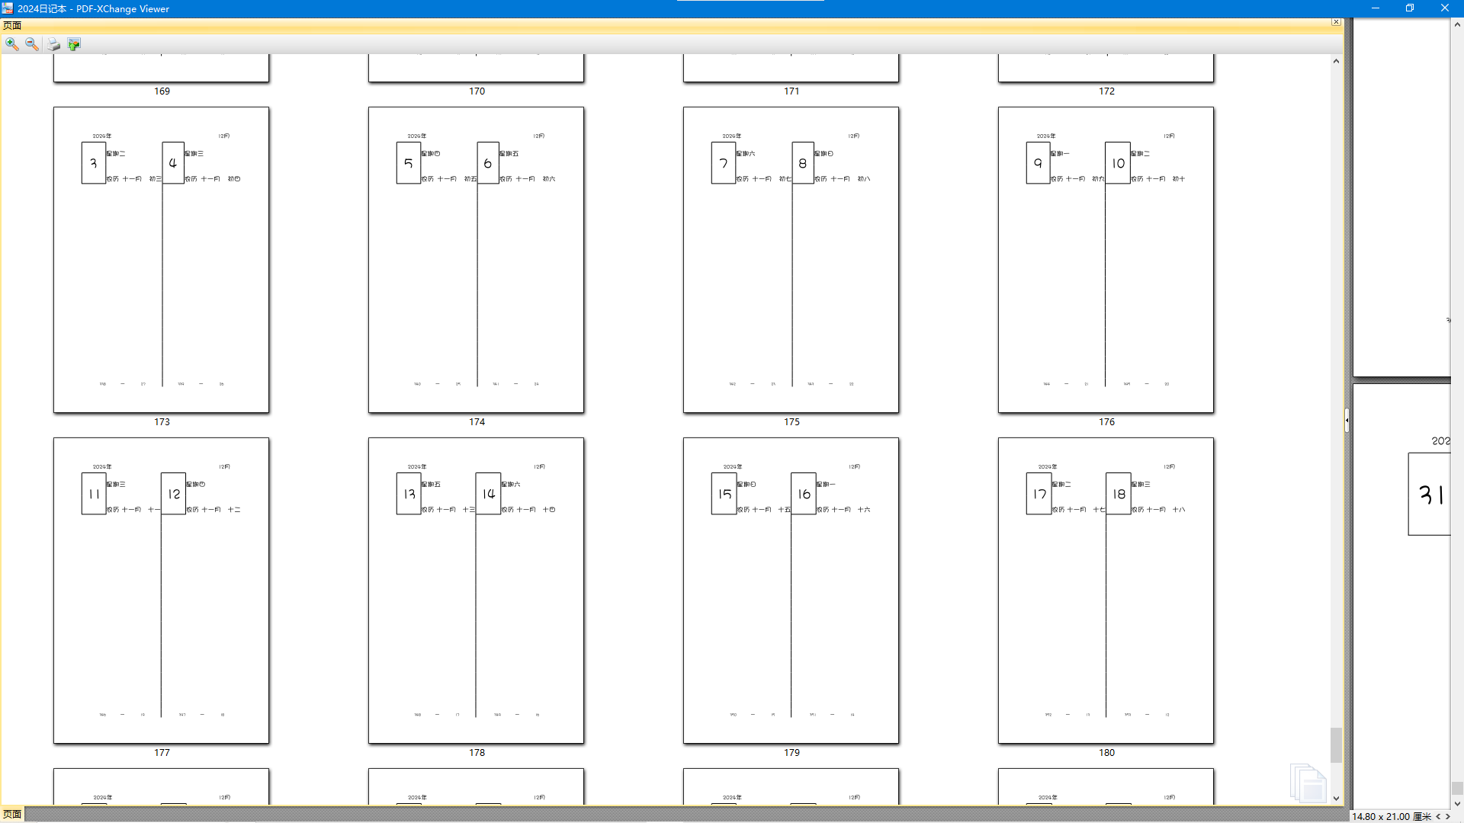
Task: Click the export pages as image icon
Action: pos(74,44)
